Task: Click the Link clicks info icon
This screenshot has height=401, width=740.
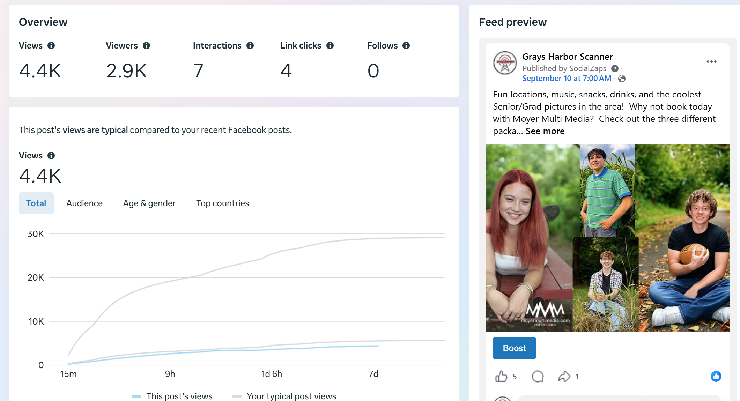Action: click(330, 46)
